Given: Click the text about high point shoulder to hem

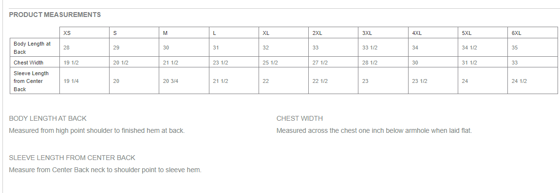Looking at the screenshot, I should pyautogui.click(x=97, y=131).
